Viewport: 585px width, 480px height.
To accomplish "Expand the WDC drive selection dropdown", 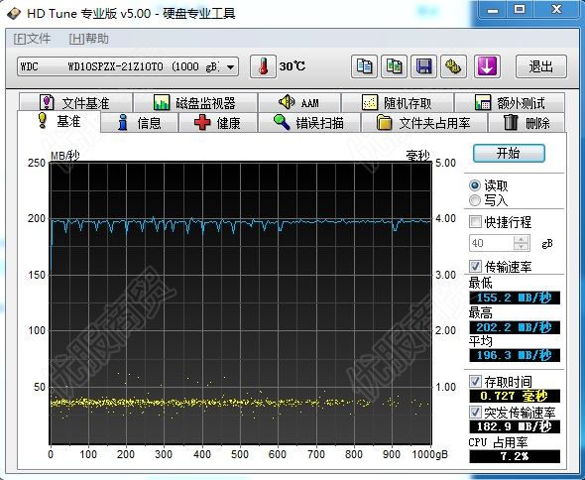I will 231,67.
